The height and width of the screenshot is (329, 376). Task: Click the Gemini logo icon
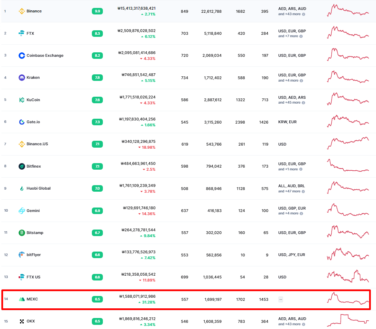coord(22,211)
